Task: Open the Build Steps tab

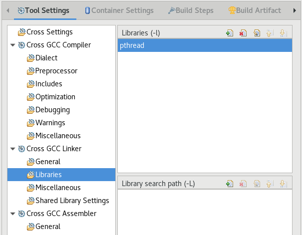Action: tap(190, 10)
